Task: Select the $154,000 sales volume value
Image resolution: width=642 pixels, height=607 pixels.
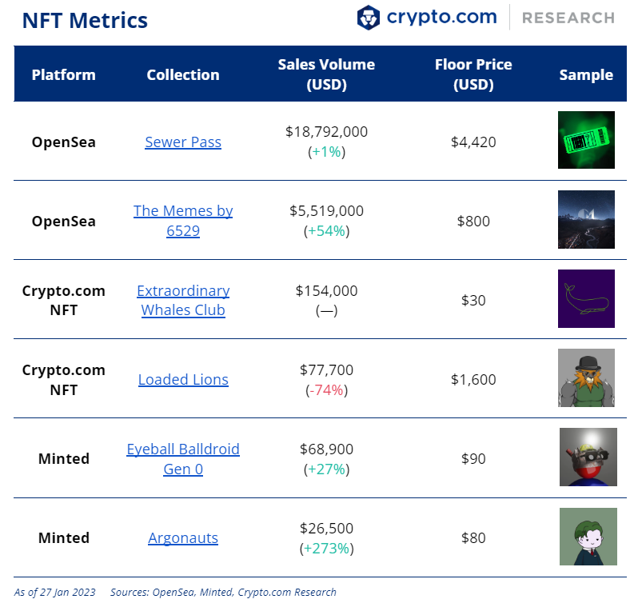Action: pos(326,291)
